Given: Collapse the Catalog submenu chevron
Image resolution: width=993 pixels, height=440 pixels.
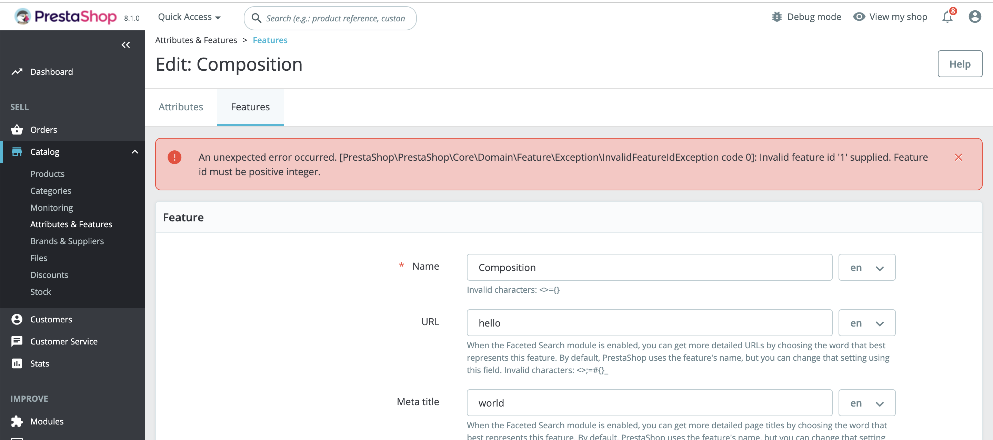Looking at the screenshot, I should (x=134, y=151).
